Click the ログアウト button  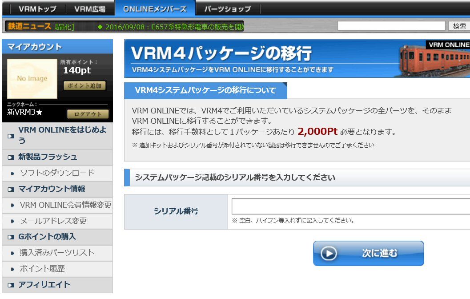click(x=88, y=114)
